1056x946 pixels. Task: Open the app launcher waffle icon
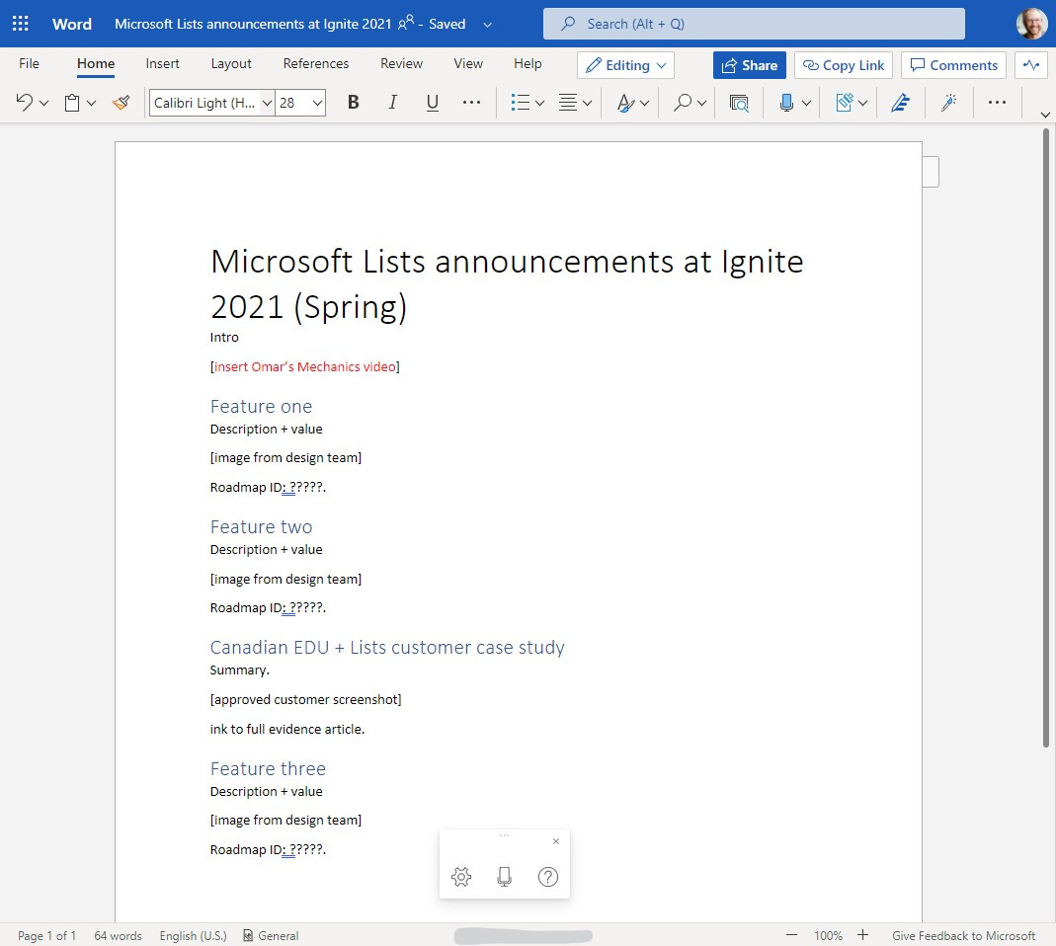[20, 24]
